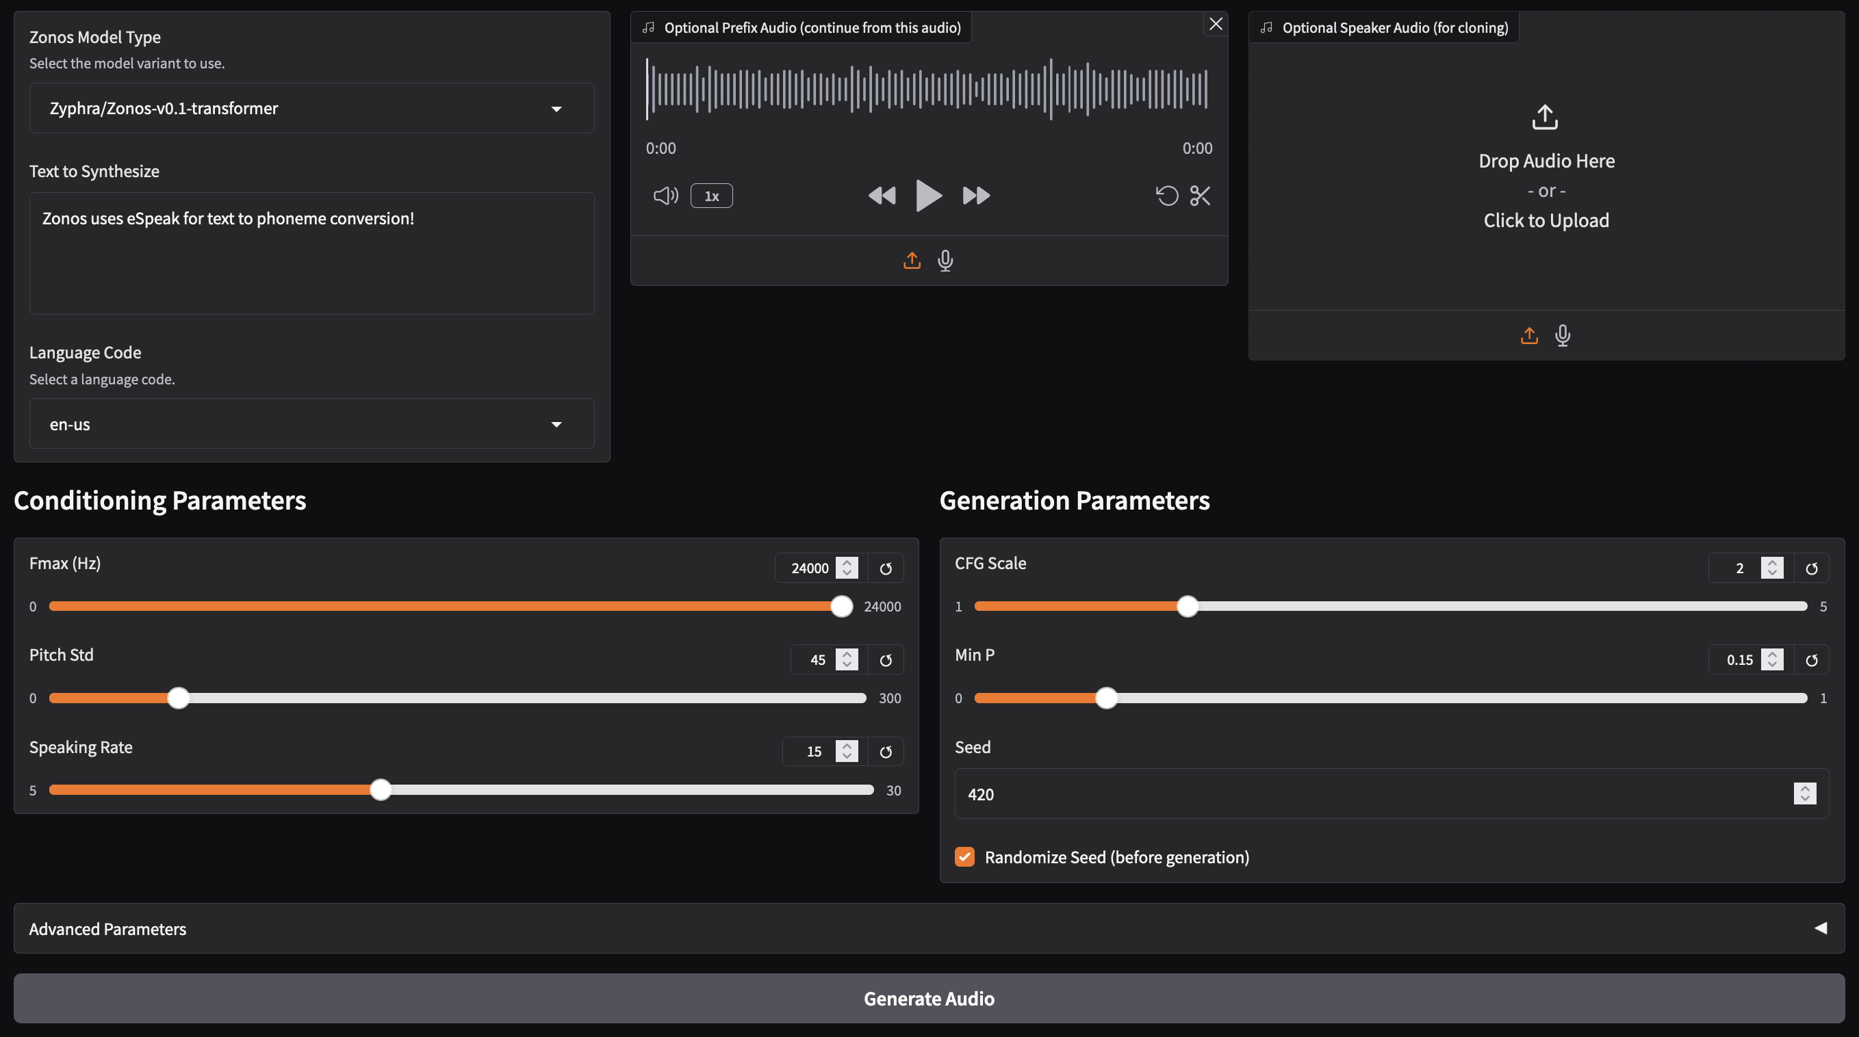1859x1037 pixels.
Task: Change playback speed 1x button
Action: click(x=712, y=196)
